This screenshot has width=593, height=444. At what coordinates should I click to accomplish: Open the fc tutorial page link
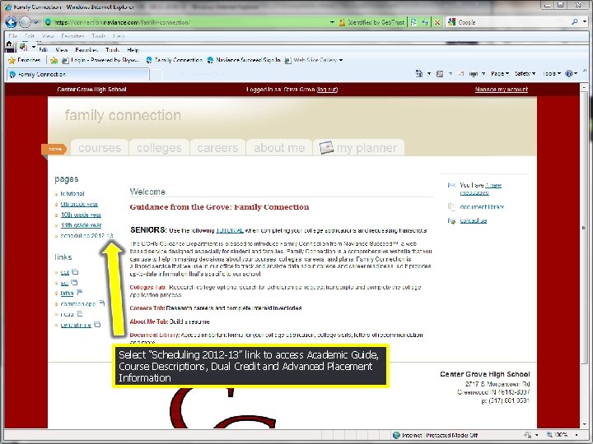(72, 194)
